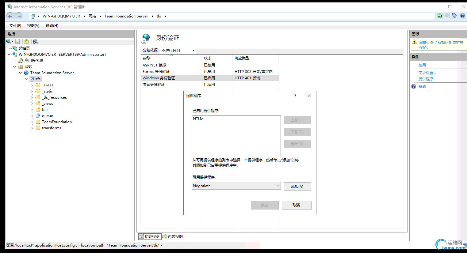Image resolution: width=467 pixels, height=253 pixels.
Task: Click the features view icon at bottom
Action: click(x=141, y=236)
